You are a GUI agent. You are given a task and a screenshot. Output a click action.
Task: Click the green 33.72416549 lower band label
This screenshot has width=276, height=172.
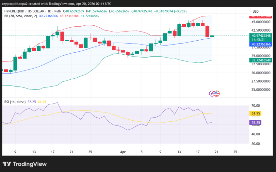coord(261,60)
